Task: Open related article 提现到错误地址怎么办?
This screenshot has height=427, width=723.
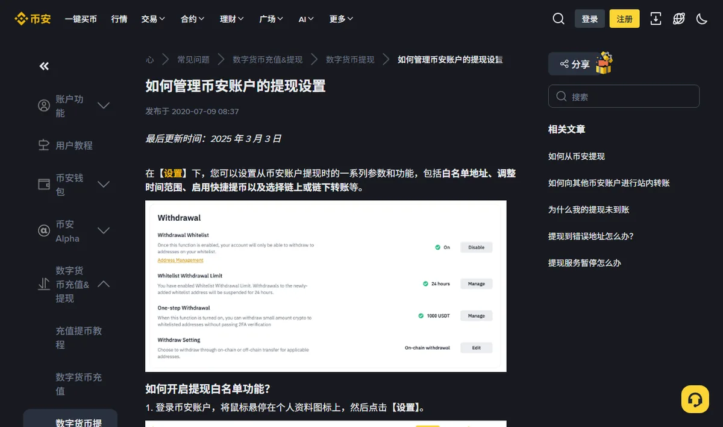Action: click(x=591, y=236)
